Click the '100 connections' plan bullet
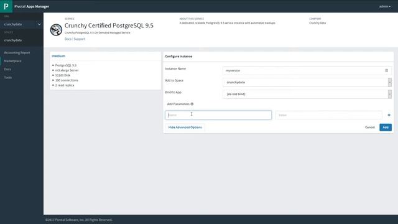The height and width of the screenshot is (224, 398). click(x=67, y=80)
